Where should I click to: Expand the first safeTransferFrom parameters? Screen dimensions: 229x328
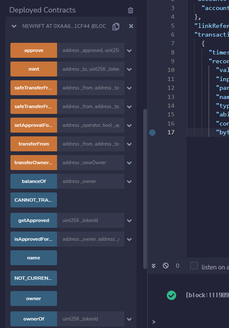coord(129,88)
